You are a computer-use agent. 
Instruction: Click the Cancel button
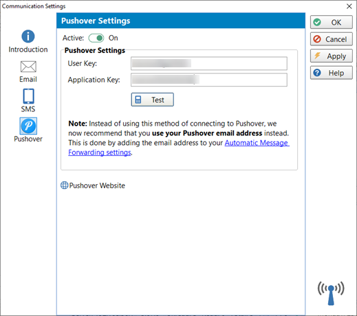coord(332,39)
